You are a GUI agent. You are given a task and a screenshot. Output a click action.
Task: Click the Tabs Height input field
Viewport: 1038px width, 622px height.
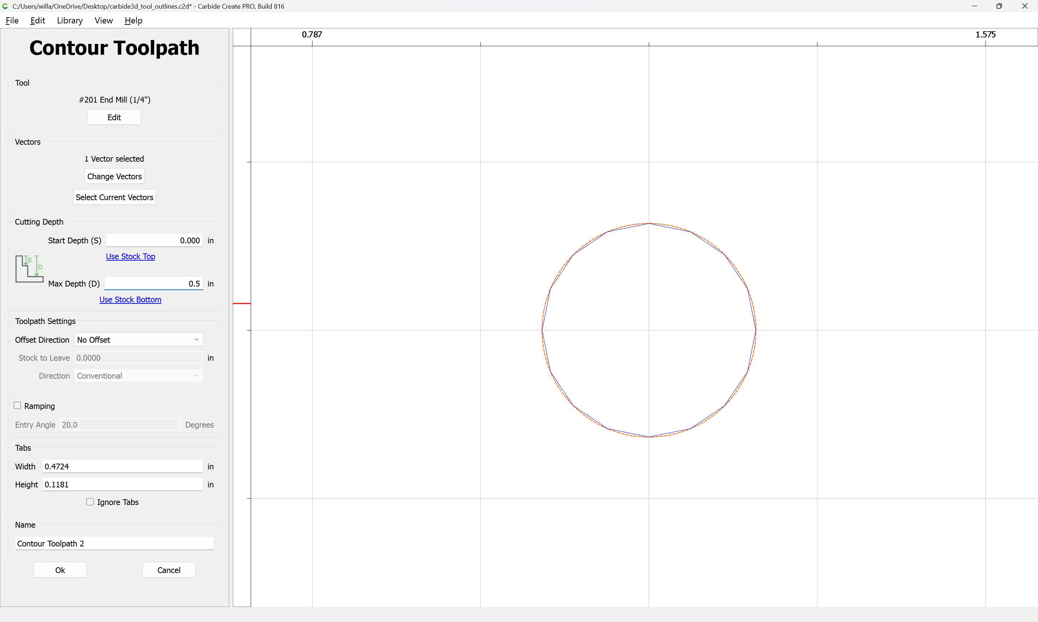point(123,484)
